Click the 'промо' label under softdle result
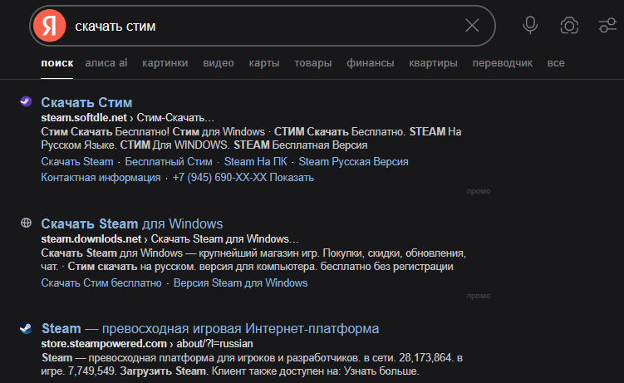Viewport: 624px width, 383px height. [x=479, y=191]
